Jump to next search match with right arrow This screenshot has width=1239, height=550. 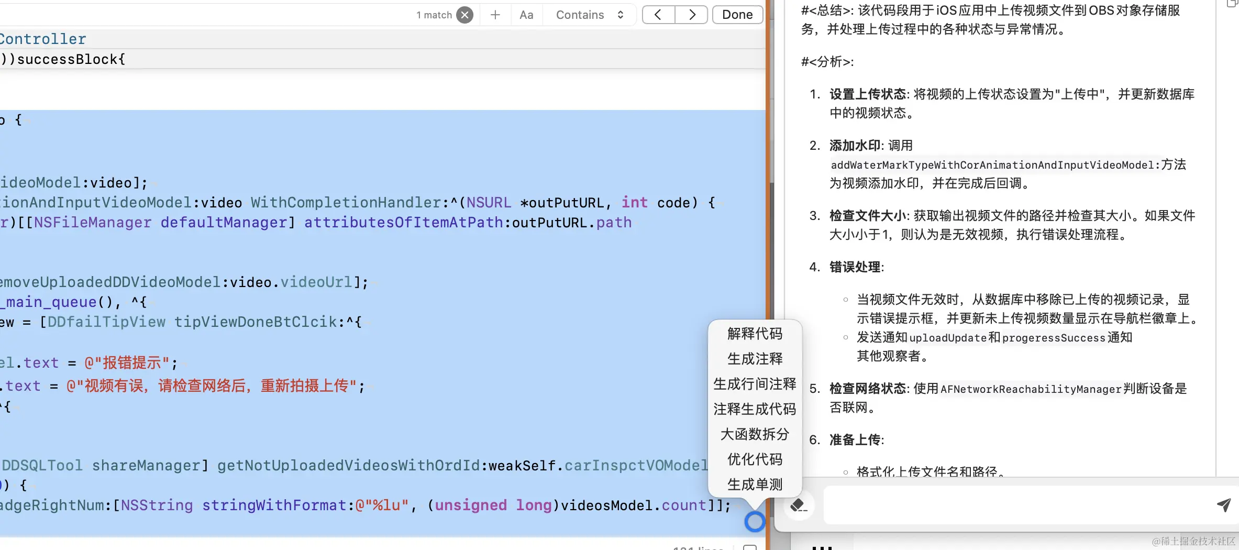point(692,15)
